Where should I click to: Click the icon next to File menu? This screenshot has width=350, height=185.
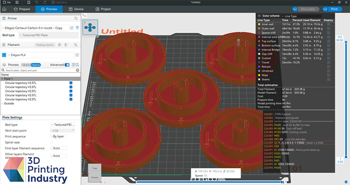pos(17,2)
